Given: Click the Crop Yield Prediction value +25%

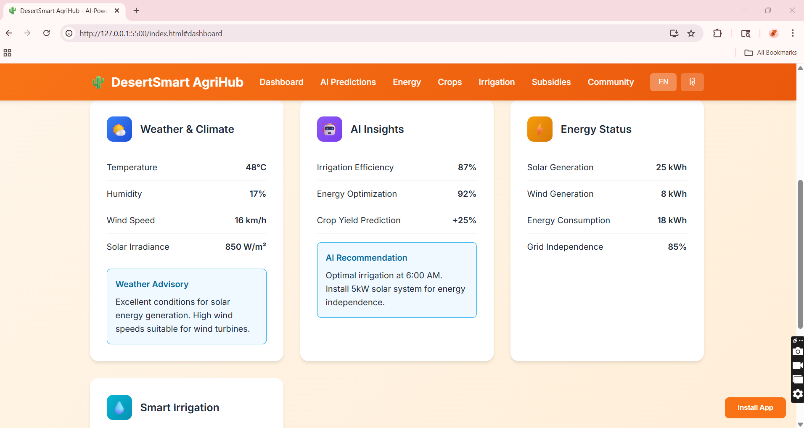Looking at the screenshot, I should 464,220.
